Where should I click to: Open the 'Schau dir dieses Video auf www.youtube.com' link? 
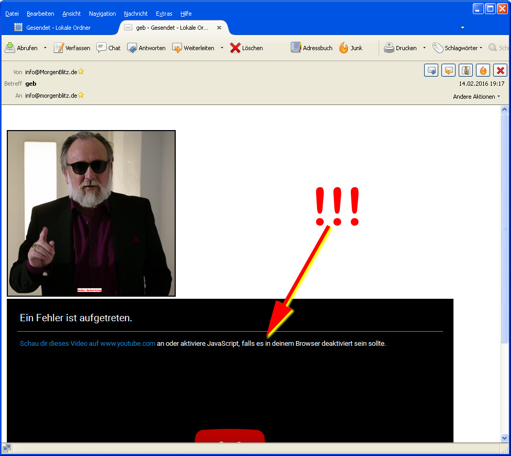click(87, 344)
